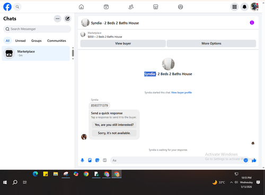
Task: Go to the Home feed icon
Action: [81, 7]
